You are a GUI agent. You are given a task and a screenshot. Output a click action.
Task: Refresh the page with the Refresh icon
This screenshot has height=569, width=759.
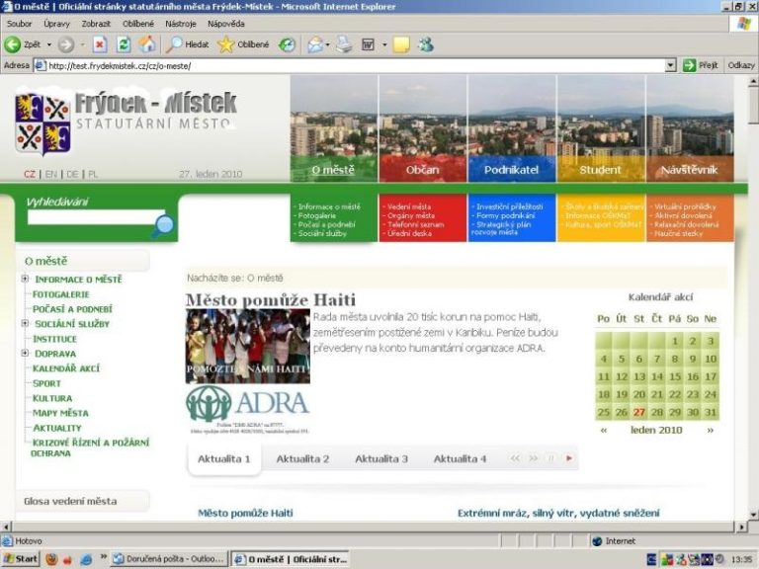(x=124, y=44)
